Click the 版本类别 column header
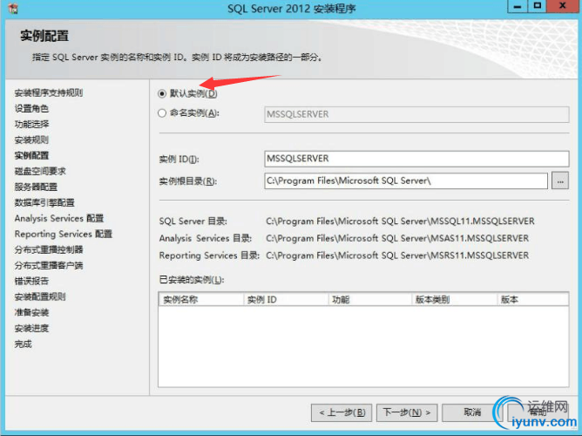This screenshot has height=436, width=582. [455, 300]
